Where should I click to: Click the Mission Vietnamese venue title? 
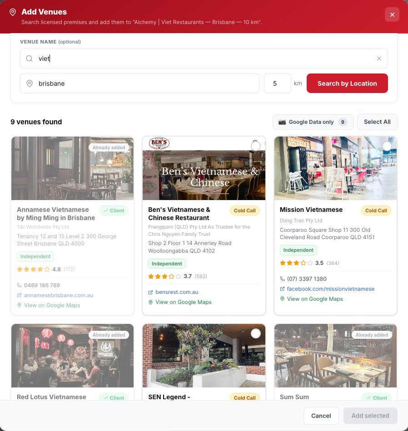tap(311, 210)
